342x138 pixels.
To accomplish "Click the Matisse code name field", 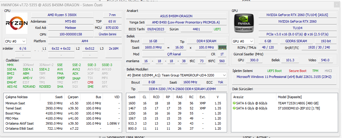I will pos(70,28).
